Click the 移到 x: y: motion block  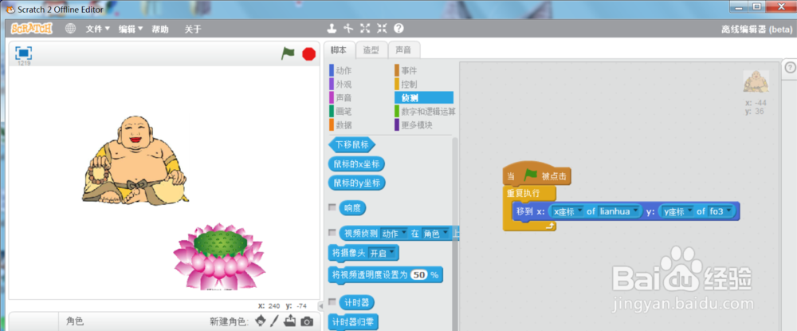(x=626, y=211)
